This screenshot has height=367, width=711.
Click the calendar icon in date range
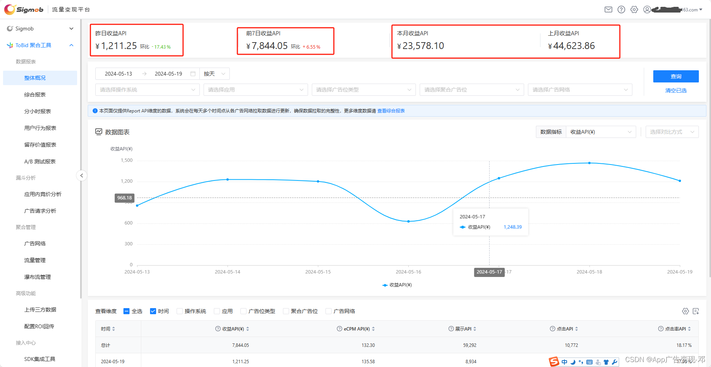click(193, 74)
